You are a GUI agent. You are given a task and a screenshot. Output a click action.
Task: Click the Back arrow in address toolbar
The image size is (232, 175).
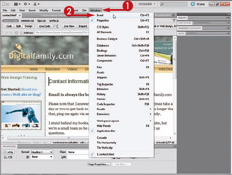(6, 32)
